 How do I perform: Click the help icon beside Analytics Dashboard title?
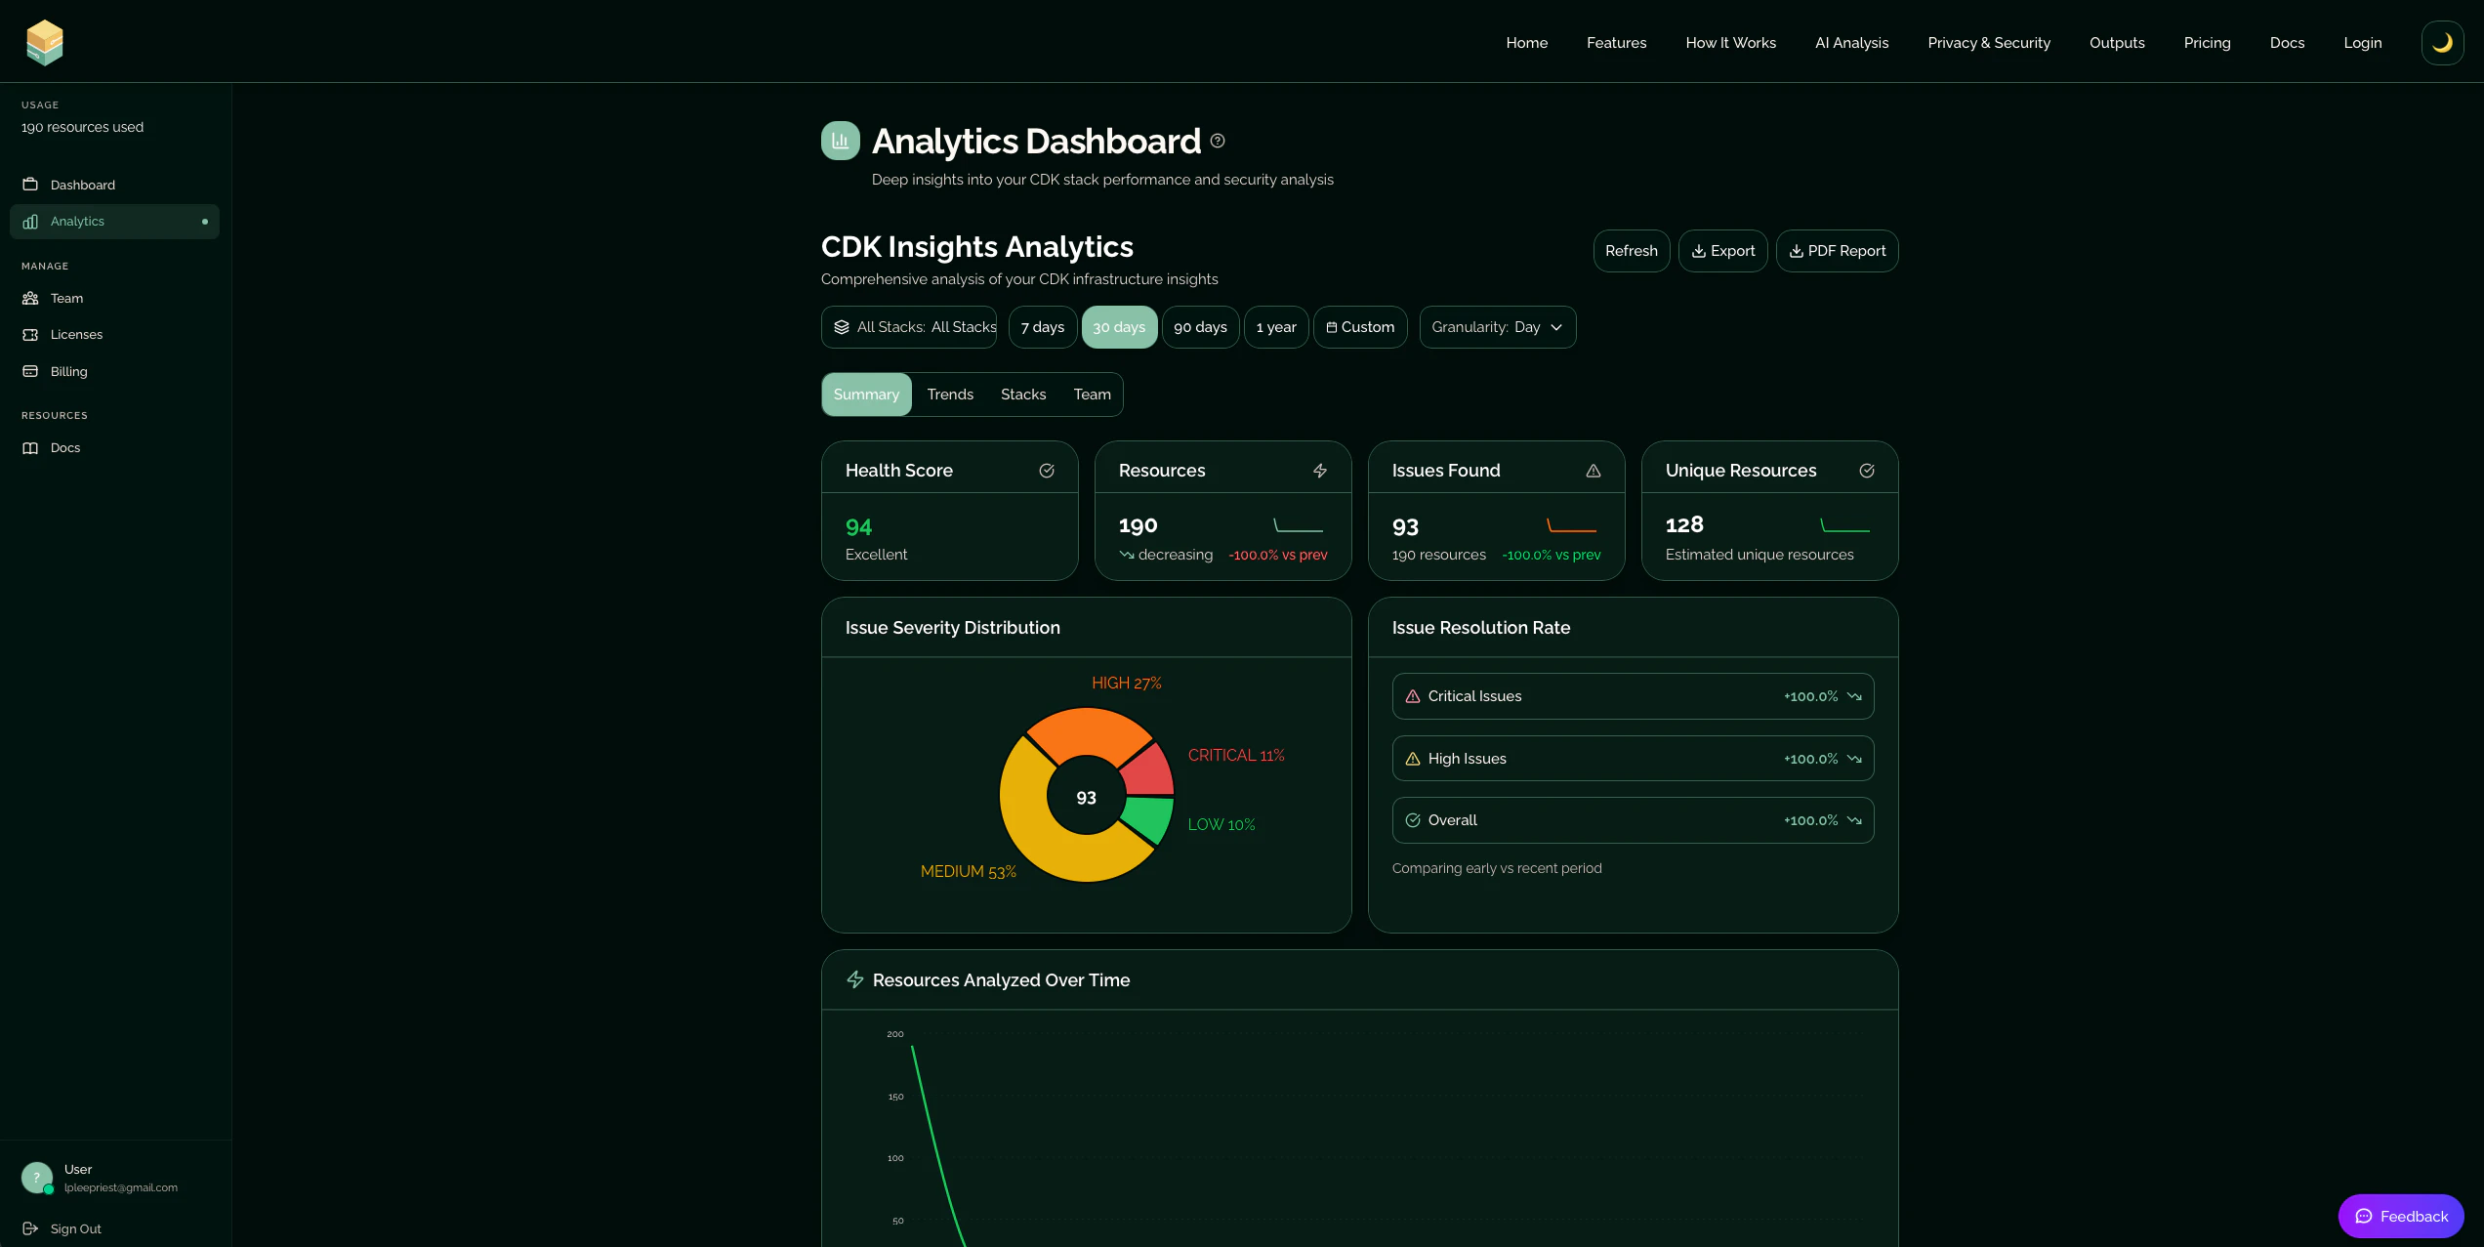pos(1217,141)
